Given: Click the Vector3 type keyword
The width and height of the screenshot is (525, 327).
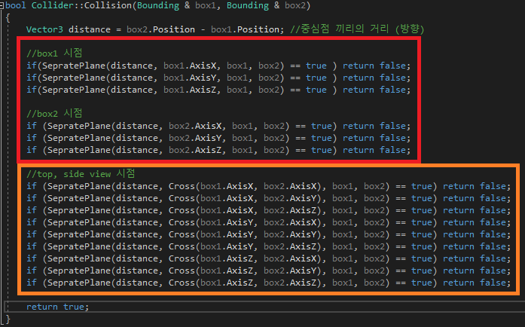Looking at the screenshot, I should [x=44, y=29].
